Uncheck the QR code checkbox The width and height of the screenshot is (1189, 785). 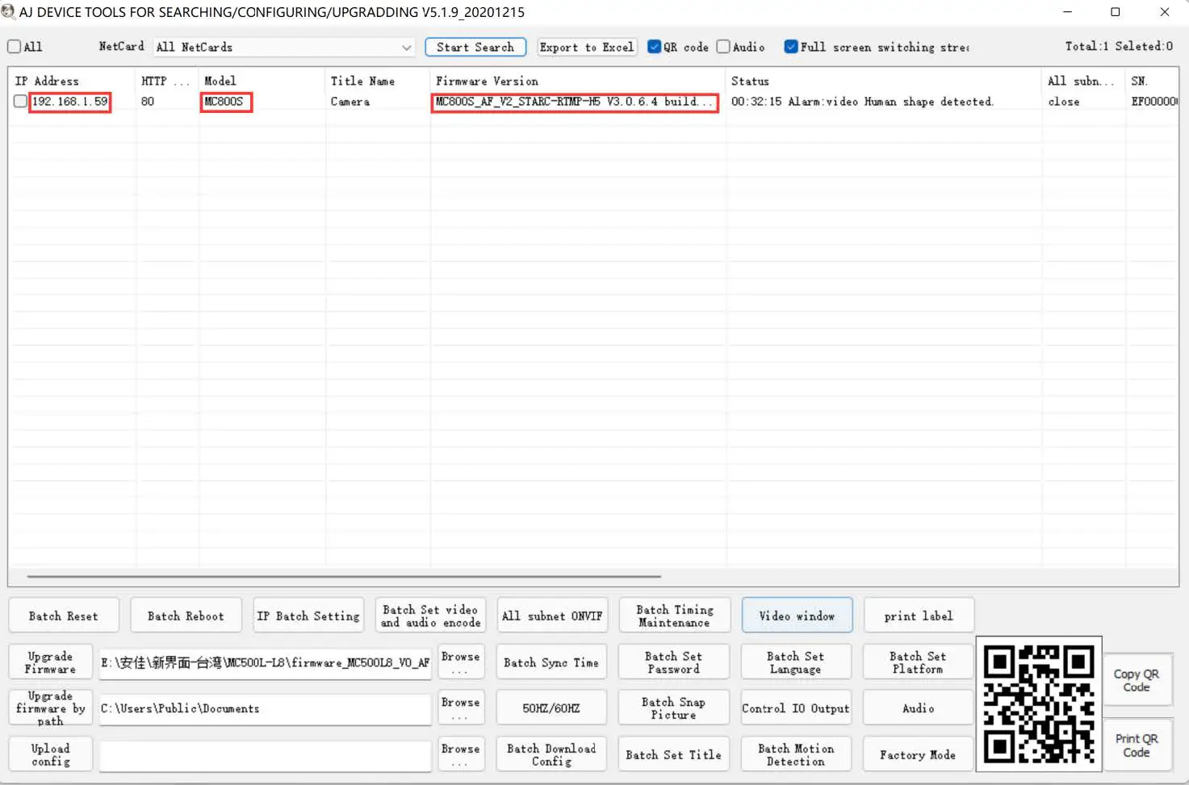tap(654, 47)
